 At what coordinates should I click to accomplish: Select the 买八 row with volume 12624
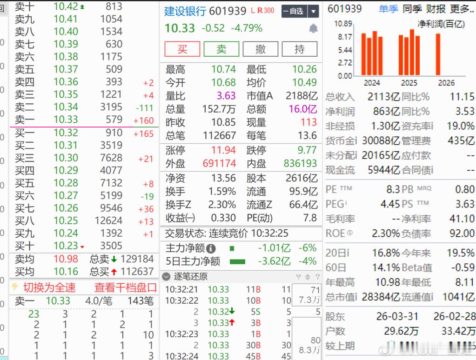coord(84,220)
